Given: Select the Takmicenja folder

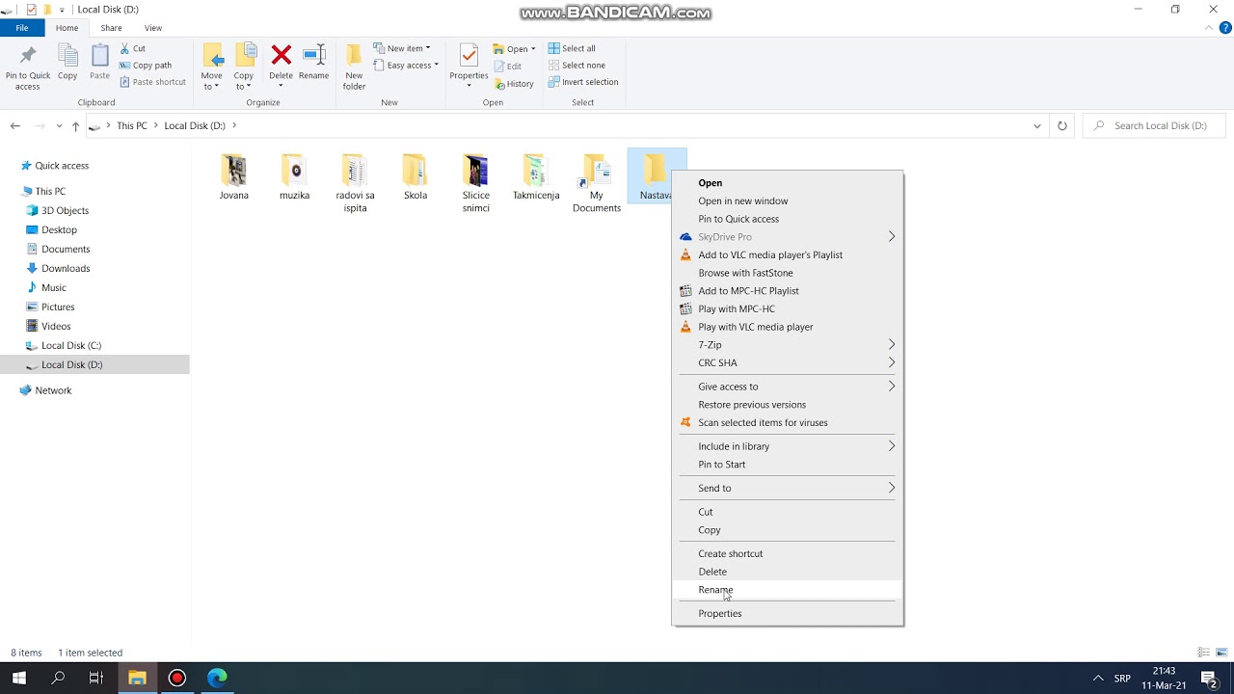Looking at the screenshot, I should coord(536,176).
